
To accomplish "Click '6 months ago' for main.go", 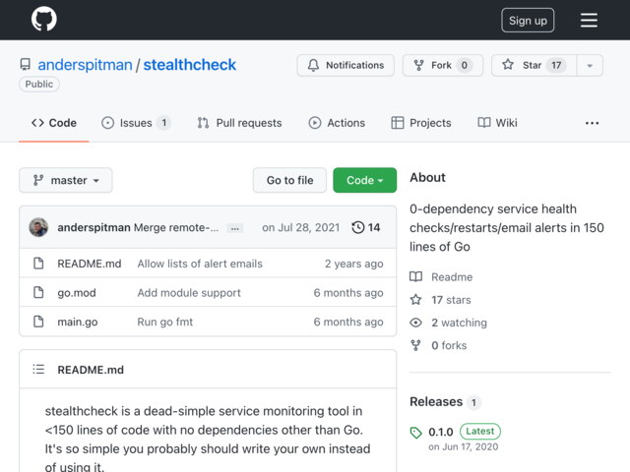I will [x=348, y=322].
